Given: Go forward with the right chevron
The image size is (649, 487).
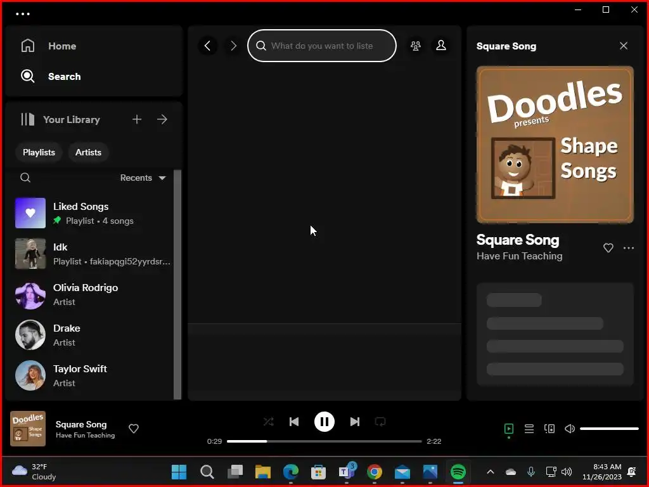Looking at the screenshot, I should pyautogui.click(x=233, y=46).
